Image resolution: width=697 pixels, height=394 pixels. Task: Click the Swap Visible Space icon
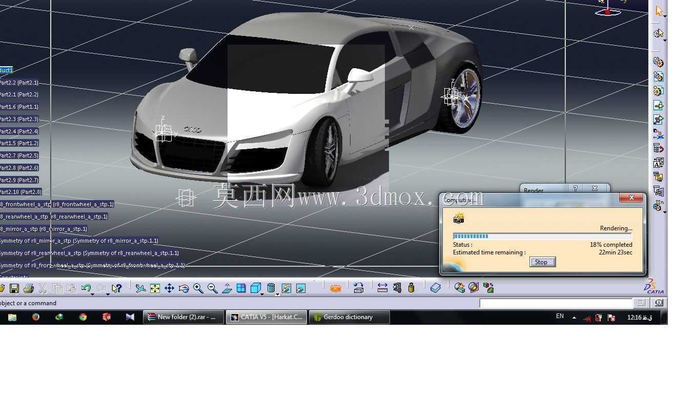[x=301, y=288]
